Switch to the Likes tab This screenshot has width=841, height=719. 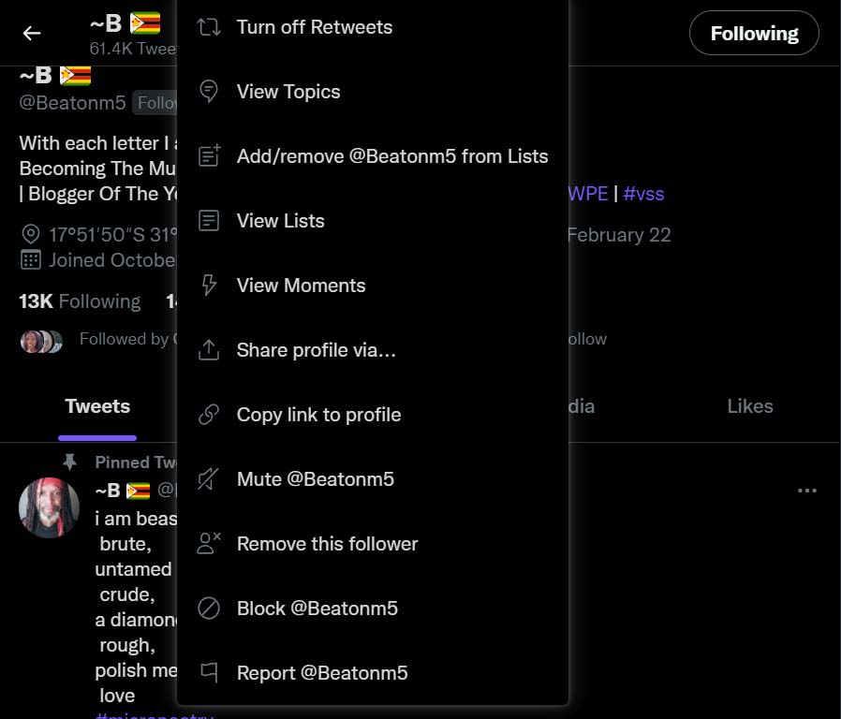[749, 406]
